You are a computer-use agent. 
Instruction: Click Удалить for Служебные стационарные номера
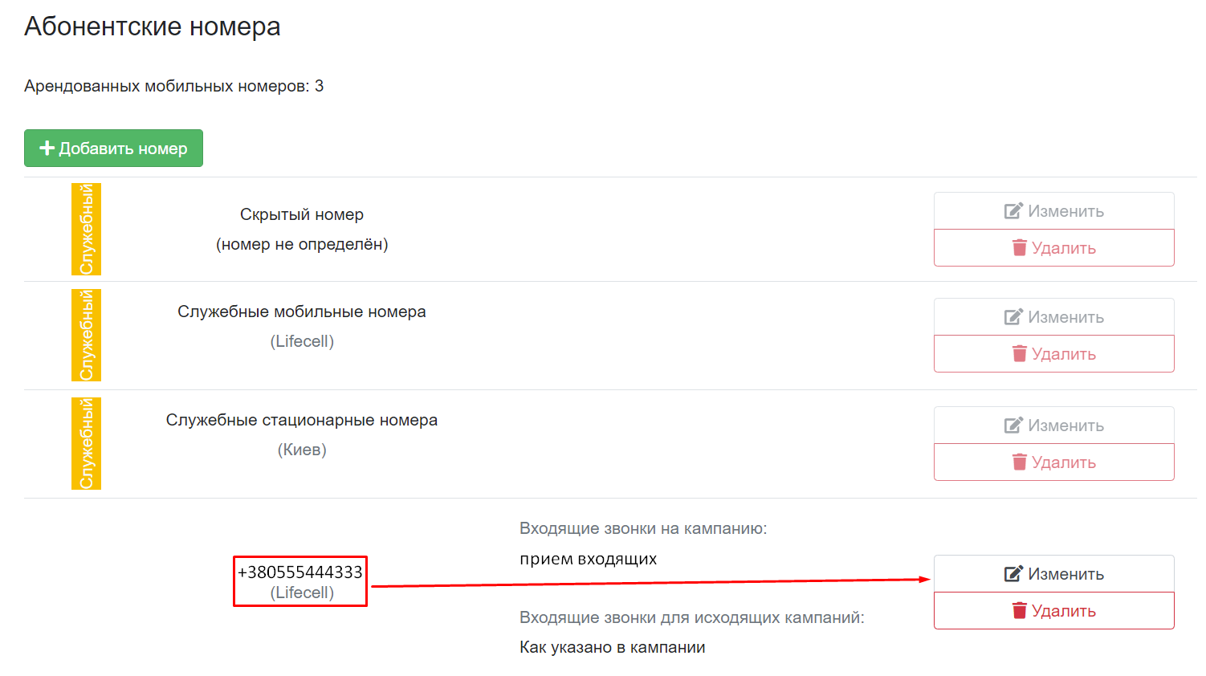click(x=1054, y=462)
